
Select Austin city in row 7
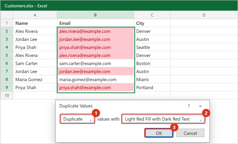pyautogui.click(x=152, y=71)
